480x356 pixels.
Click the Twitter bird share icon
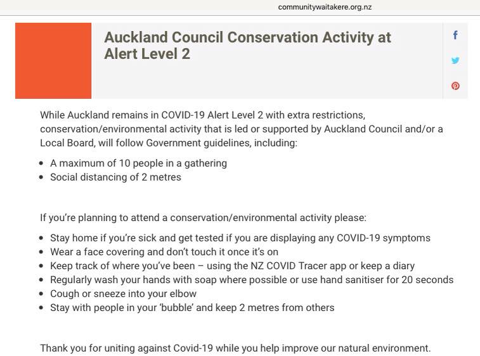point(455,60)
